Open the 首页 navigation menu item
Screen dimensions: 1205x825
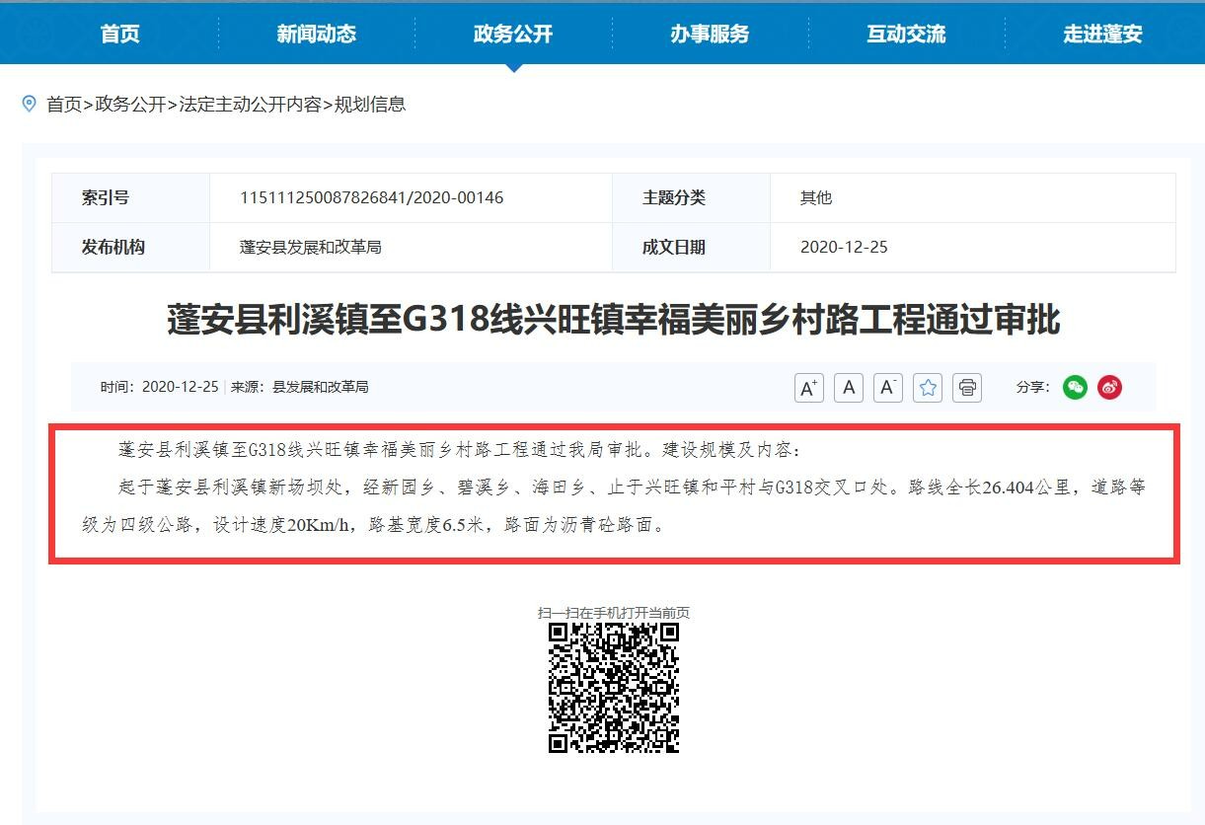pos(119,34)
